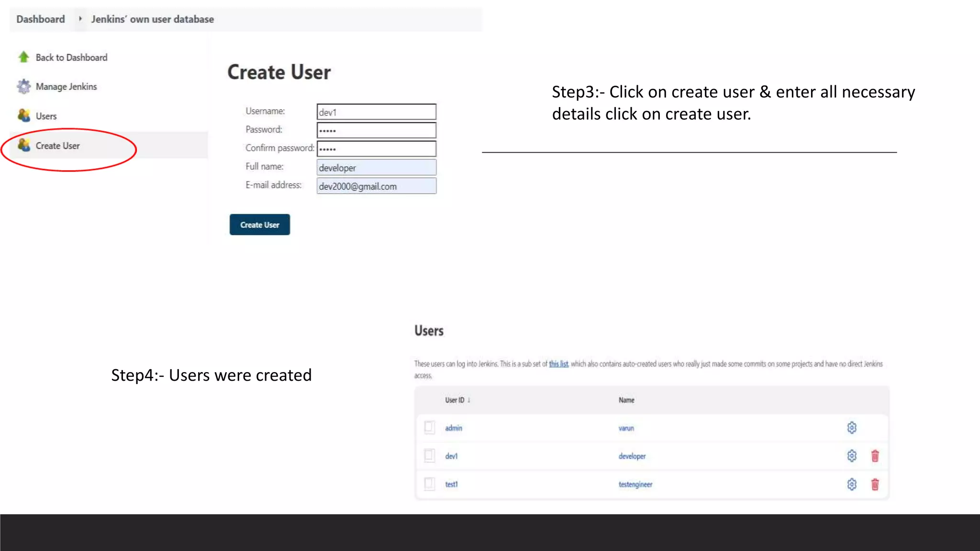Click the name 'testengineer' in table
This screenshot has width=980, height=551.
[635, 485]
